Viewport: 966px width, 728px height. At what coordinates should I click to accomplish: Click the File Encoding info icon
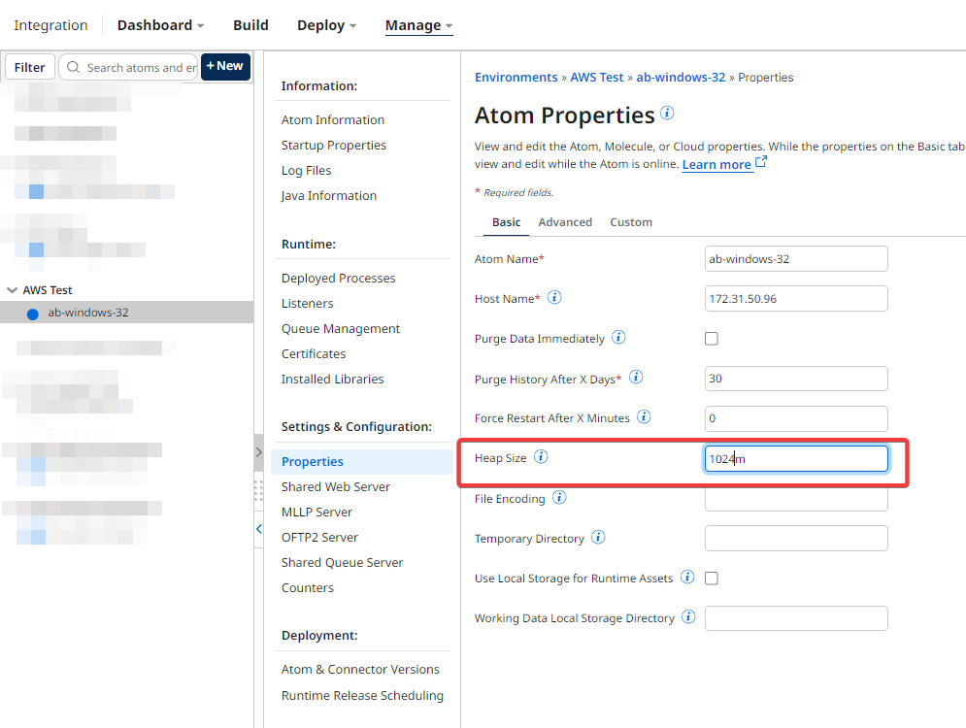pyautogui.click(x=559, y=498)
